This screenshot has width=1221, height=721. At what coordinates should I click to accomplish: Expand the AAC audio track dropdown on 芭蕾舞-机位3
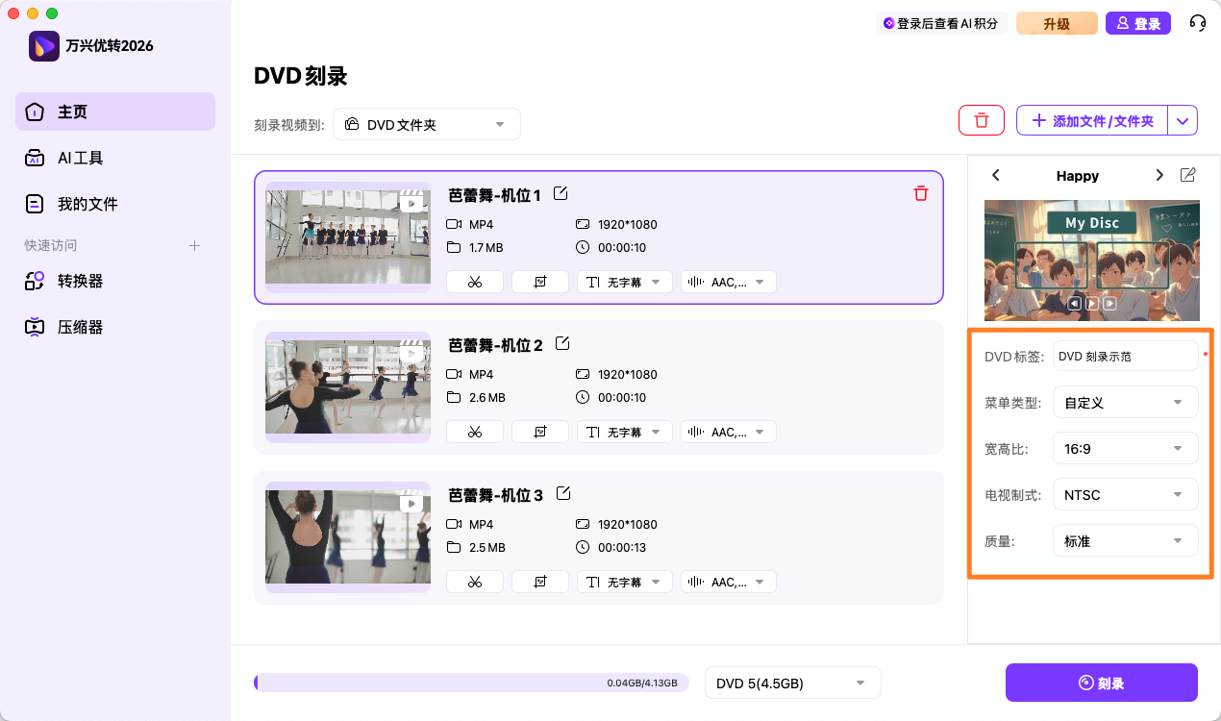coord(728,581)
